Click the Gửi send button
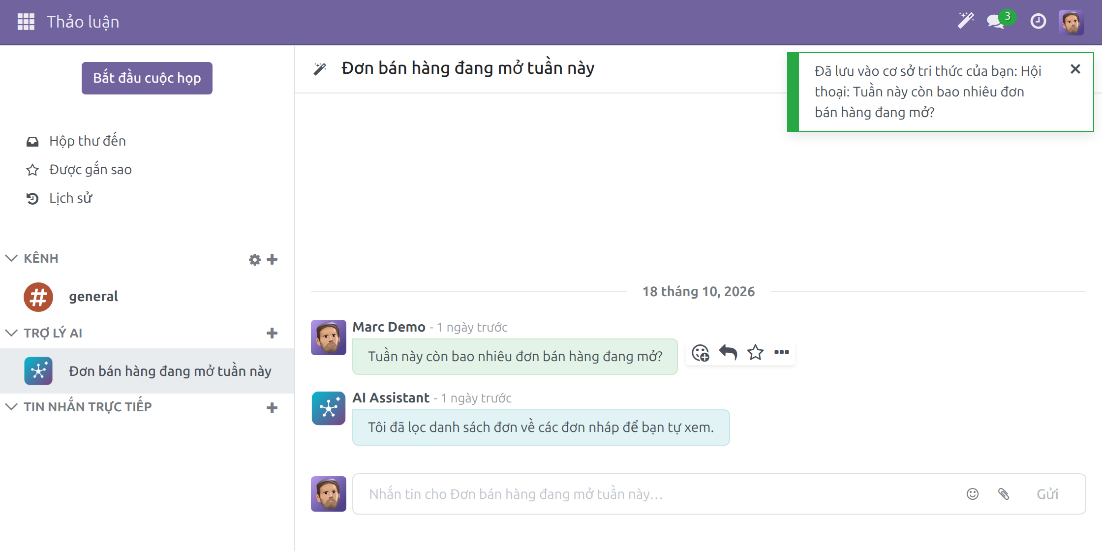The height and width of the screenshot is (551, 1102). [x=1047, y=494]
